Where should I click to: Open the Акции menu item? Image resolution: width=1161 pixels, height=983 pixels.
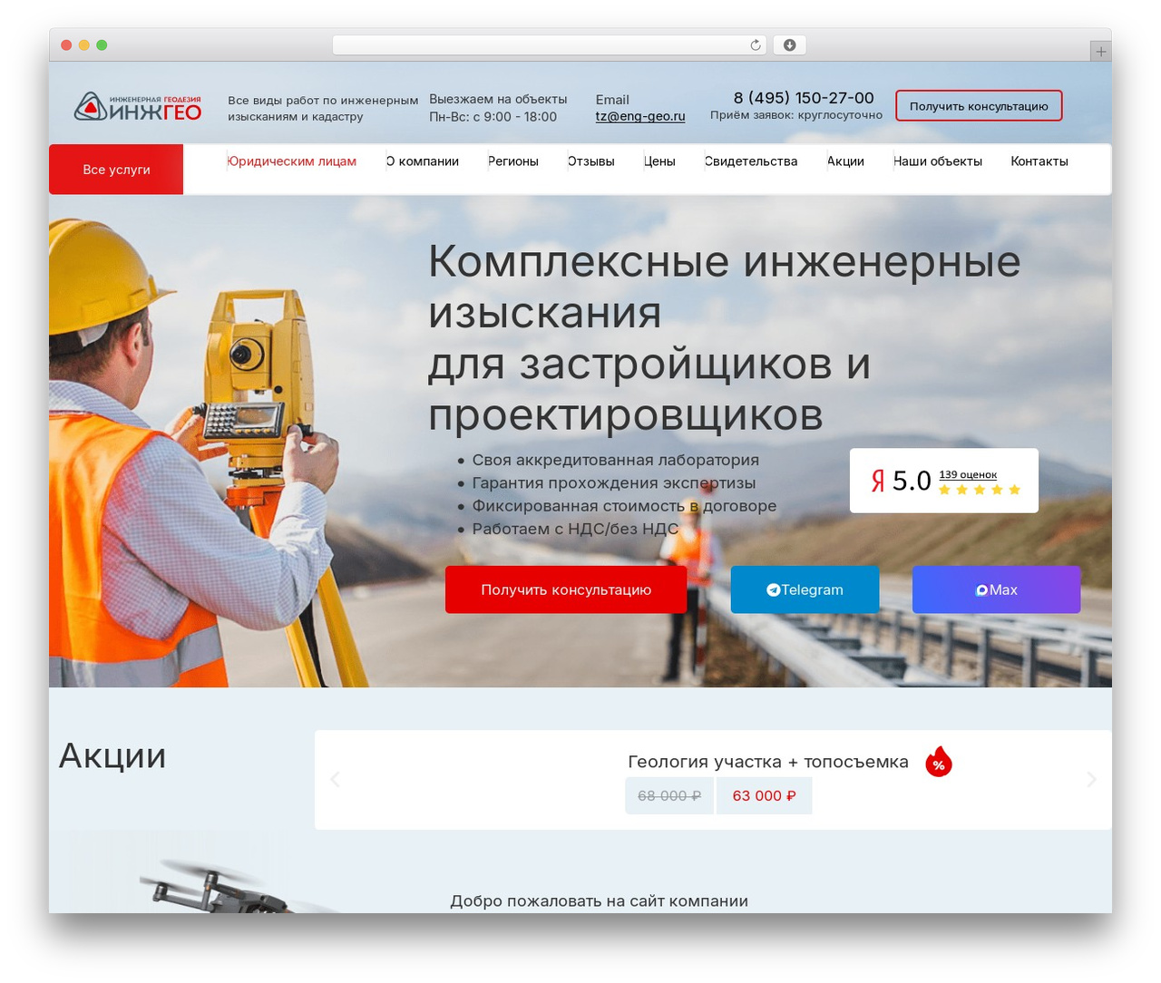point(845,161)
